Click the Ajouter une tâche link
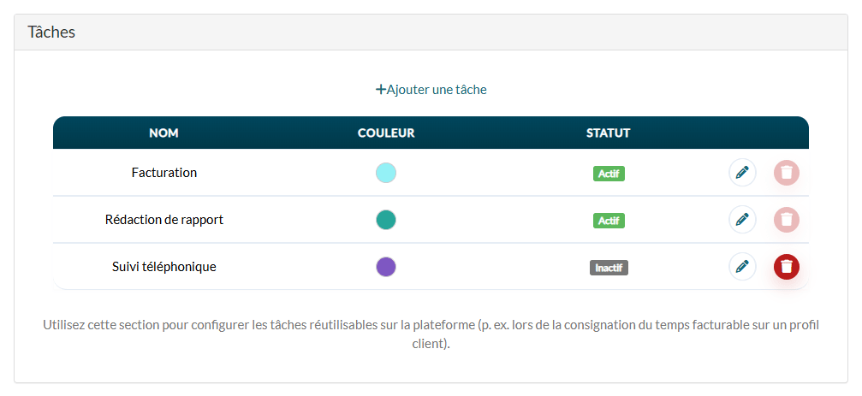Viewport: 862px width, 396px height. pyautogui.click(x=431, y=90)
